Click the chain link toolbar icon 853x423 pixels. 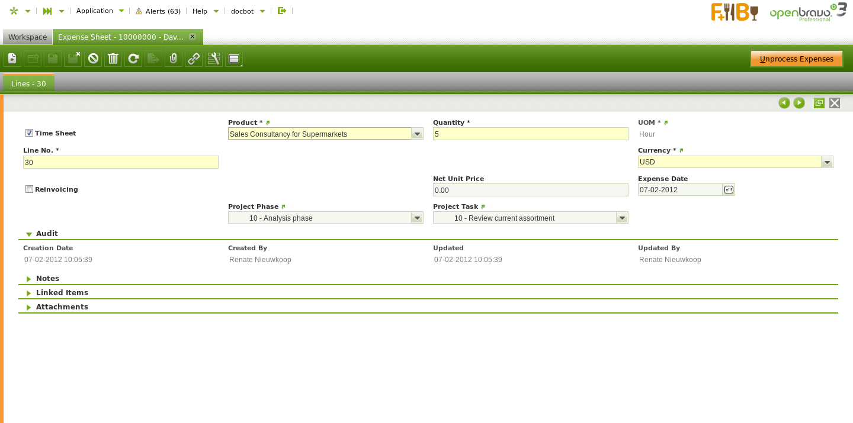(x=194, y=59)
